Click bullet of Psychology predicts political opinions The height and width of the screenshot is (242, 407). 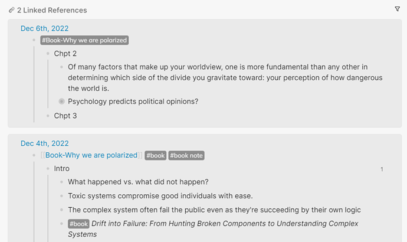pyautogui.click(x=61, y=102)
